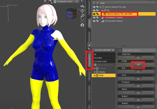Toggle the lEye On switch
Image resolution: width=157 pixels, height=109 pixels.
[138, 72]
